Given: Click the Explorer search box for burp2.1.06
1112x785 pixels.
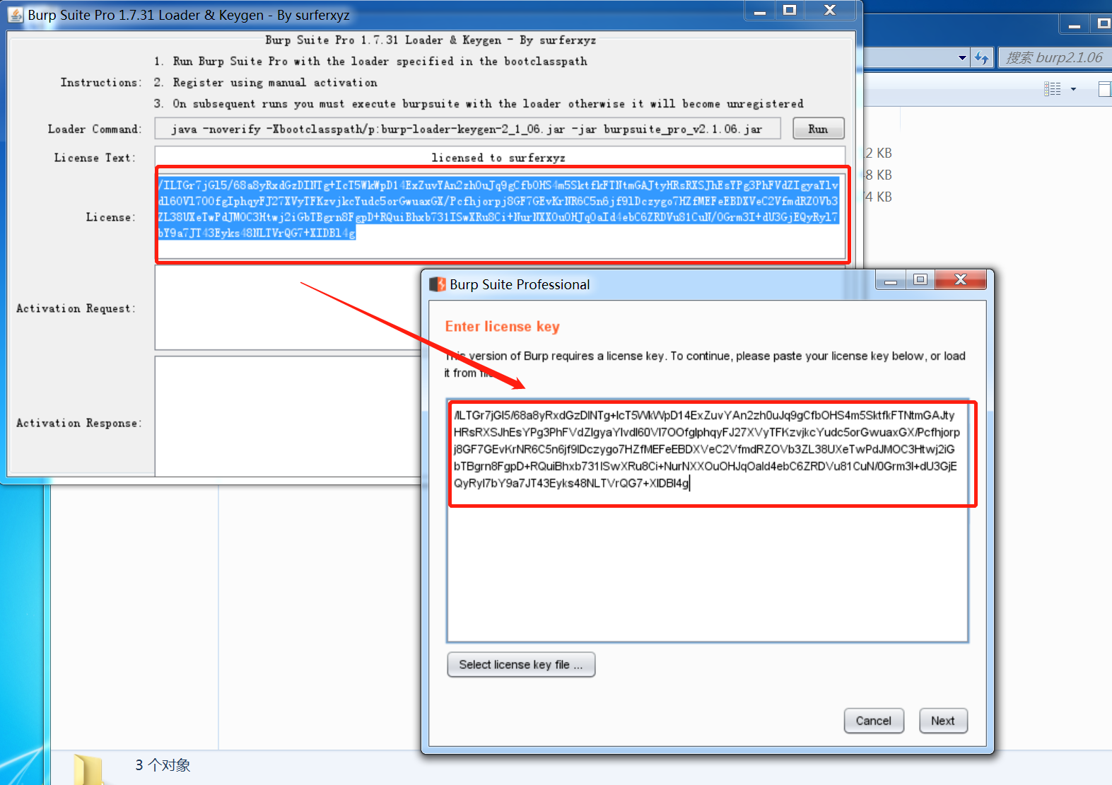Looking at the screenshot, I should 1055,58.
